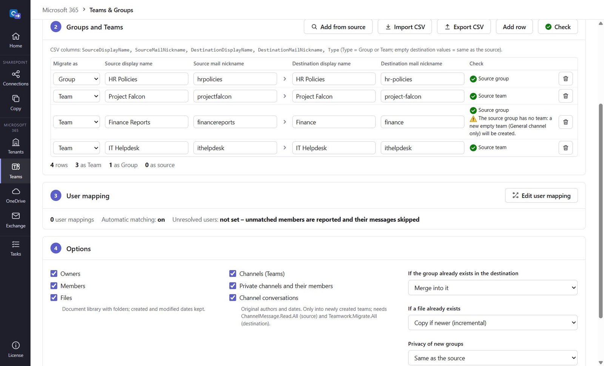Open the Tasks sidebar icon
The width and height of the screenshot is (604, 366).
(x=15, y=248)
